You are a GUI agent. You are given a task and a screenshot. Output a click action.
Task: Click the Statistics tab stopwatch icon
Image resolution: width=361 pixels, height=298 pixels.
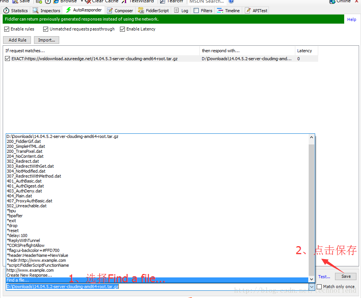[6, 11]
